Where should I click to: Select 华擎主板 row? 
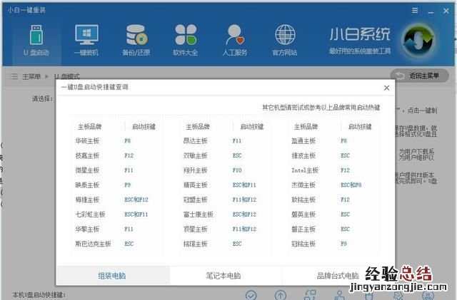pyautogui.click(x=87, y=229)
